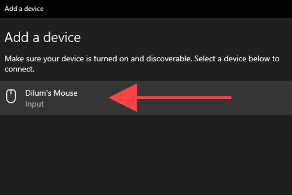Click the word connect in the instructions
Screen dimensions: 292x195
17,70
